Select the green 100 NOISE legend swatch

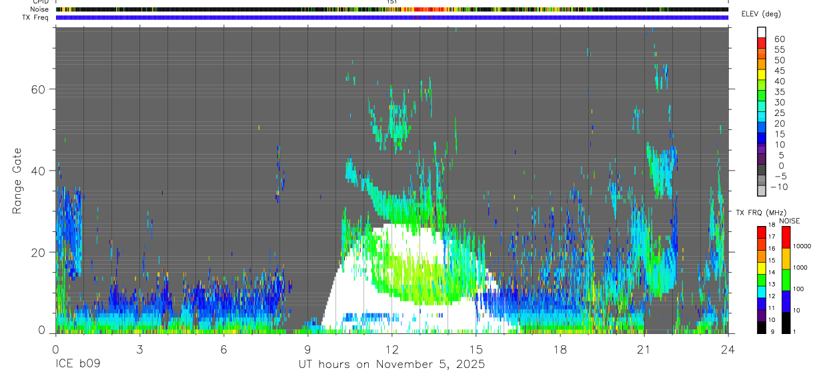pos(786,280)
